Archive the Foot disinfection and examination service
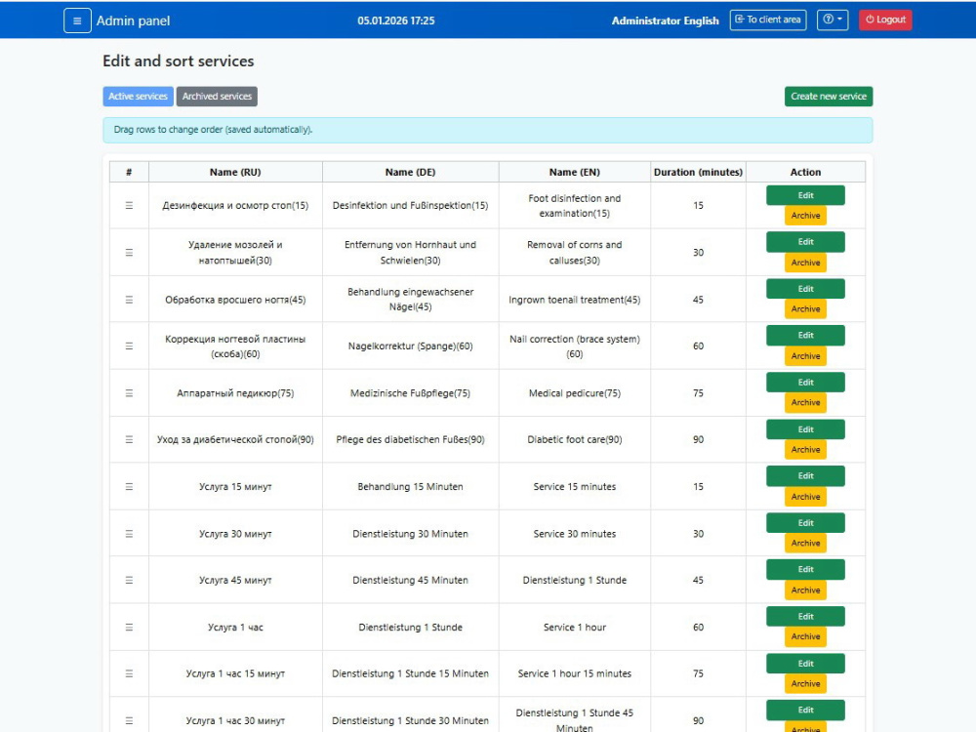The image size is (976, 732). coord(805,216)
